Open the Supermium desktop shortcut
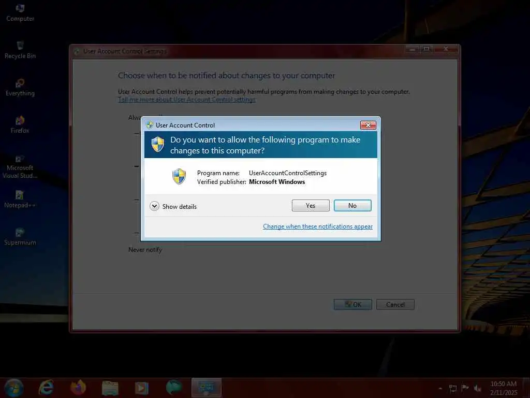Image resolution: width=530 pixels, height=398 pixels. point(20,237)
